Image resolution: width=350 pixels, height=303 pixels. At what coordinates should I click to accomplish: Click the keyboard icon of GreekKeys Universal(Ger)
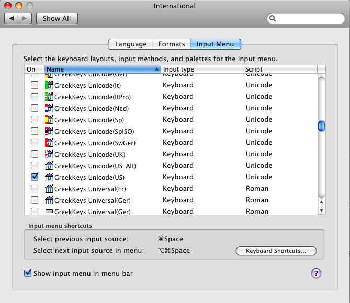click(49, 211)
